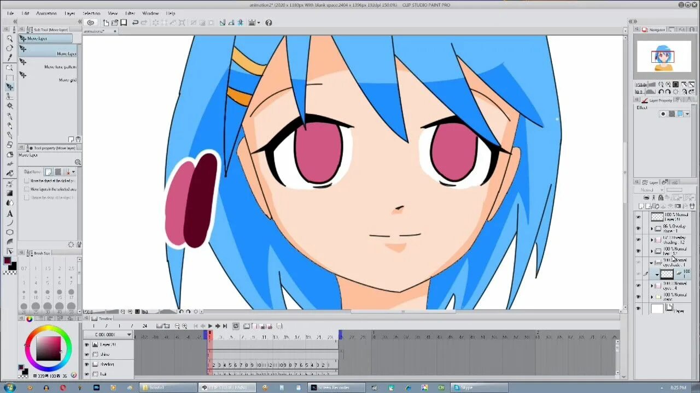700x393 pixels.
Task: Open the Help question mark
Action: [x=269, y=22]
